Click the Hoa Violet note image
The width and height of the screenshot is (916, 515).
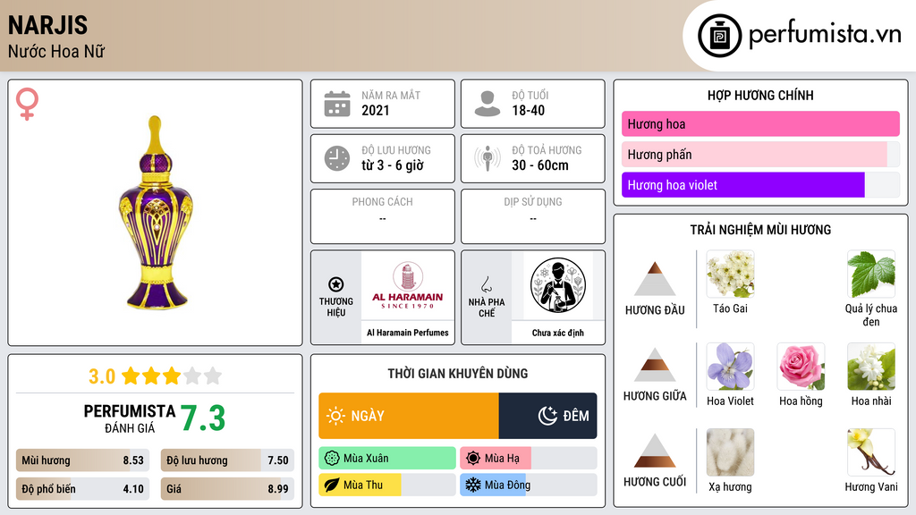click(x=730, y=367)
